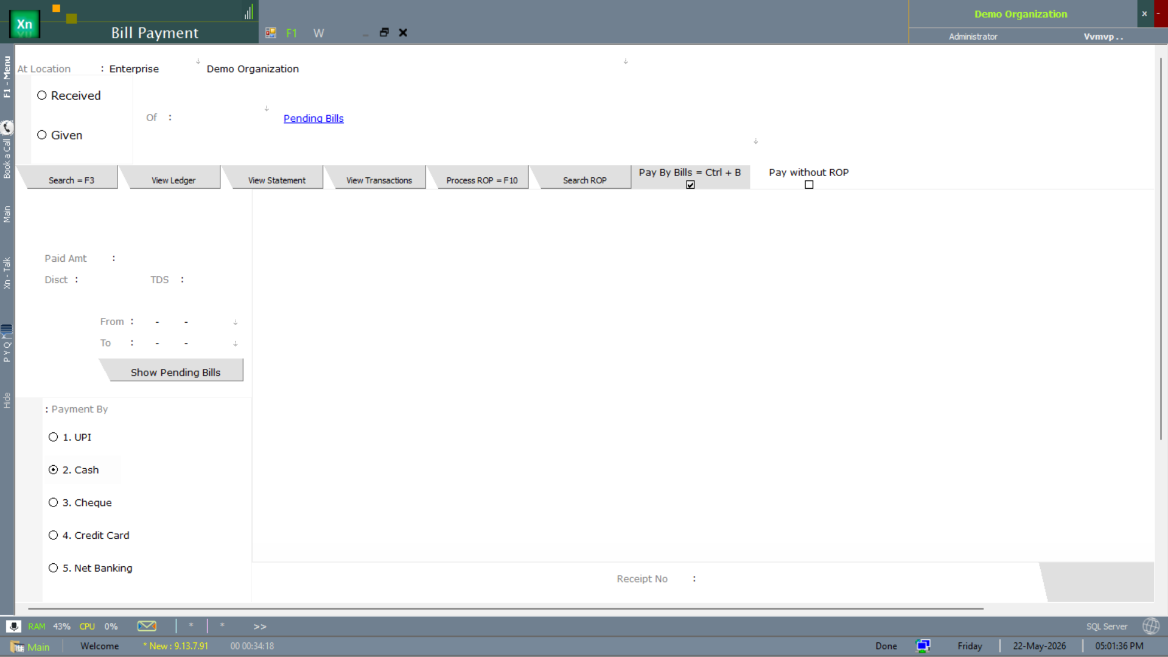Click the network computers icon
This screenshot has height=657, width=1168.
(x=923, y=646)
